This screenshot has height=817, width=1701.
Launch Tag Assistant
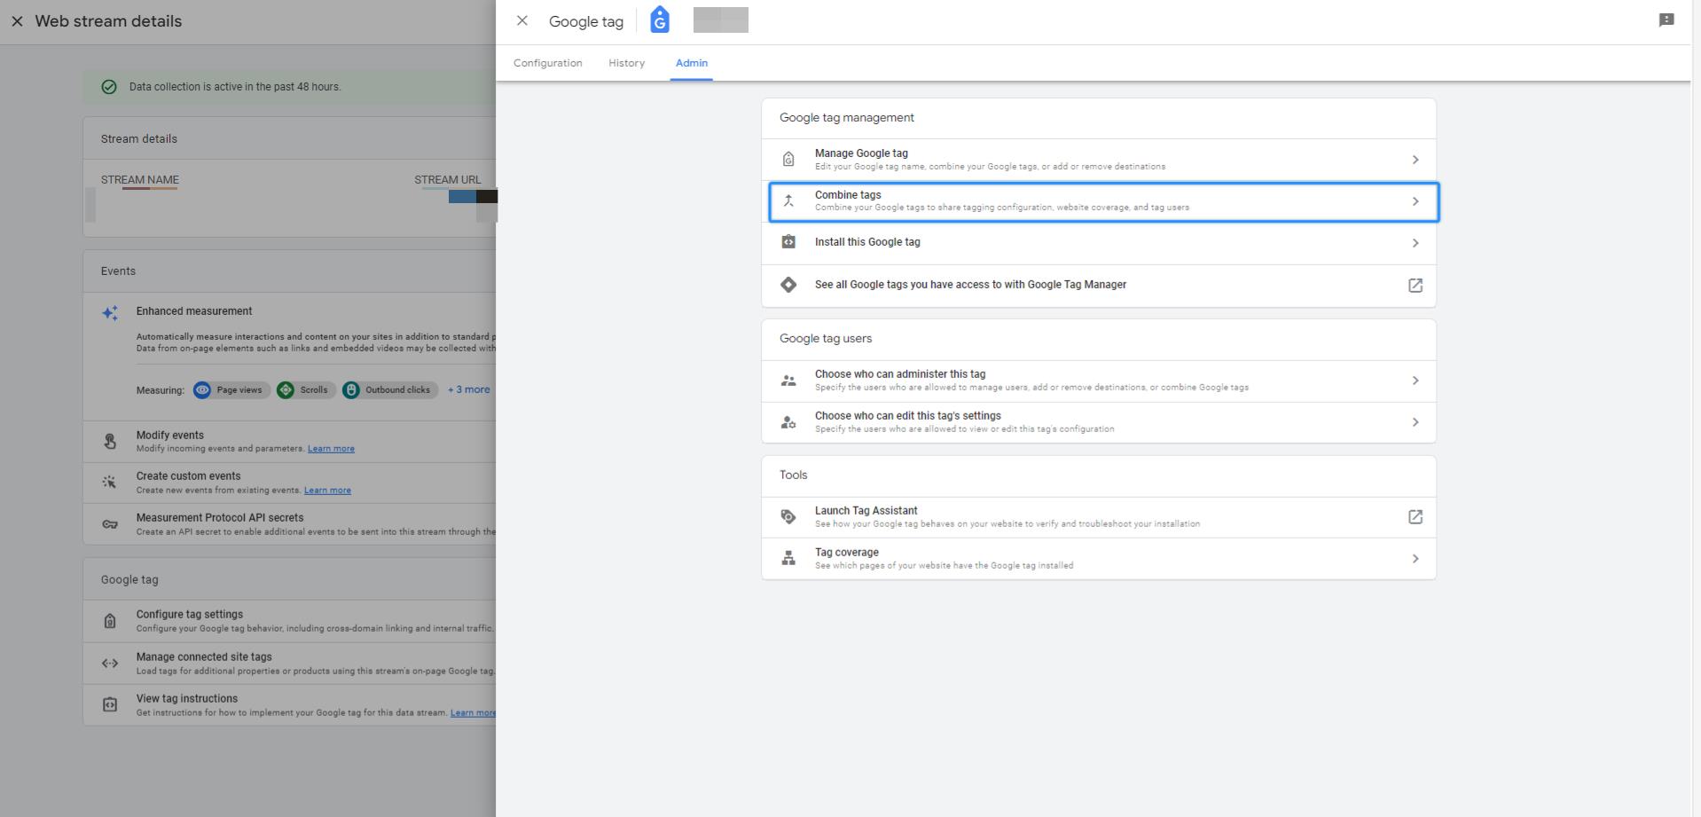[1099, 517]
